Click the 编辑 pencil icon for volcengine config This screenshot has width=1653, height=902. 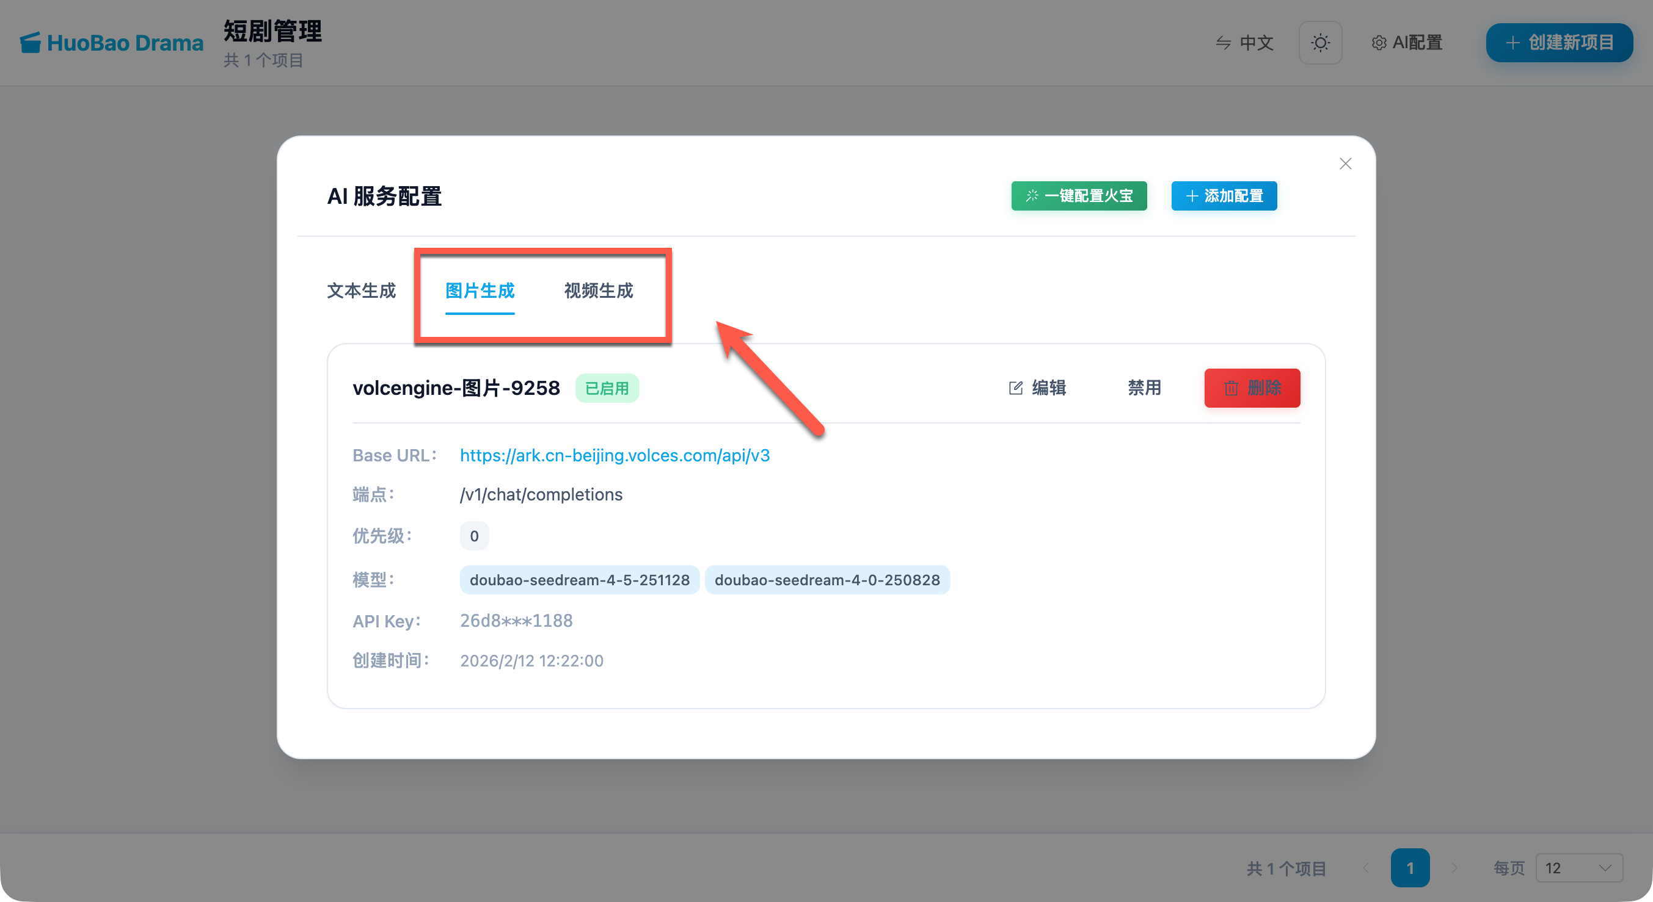tap(1015, 388)
